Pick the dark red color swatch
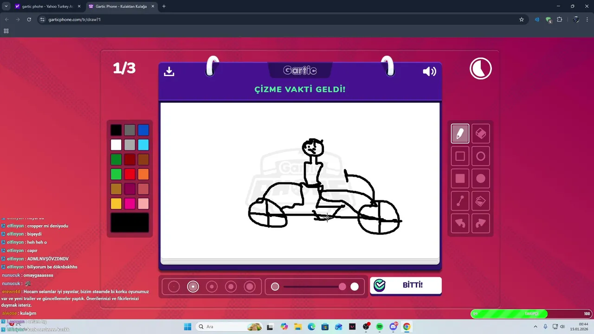Image resolution: width=594 pixels, height=334 pixels. pos(130,160)
